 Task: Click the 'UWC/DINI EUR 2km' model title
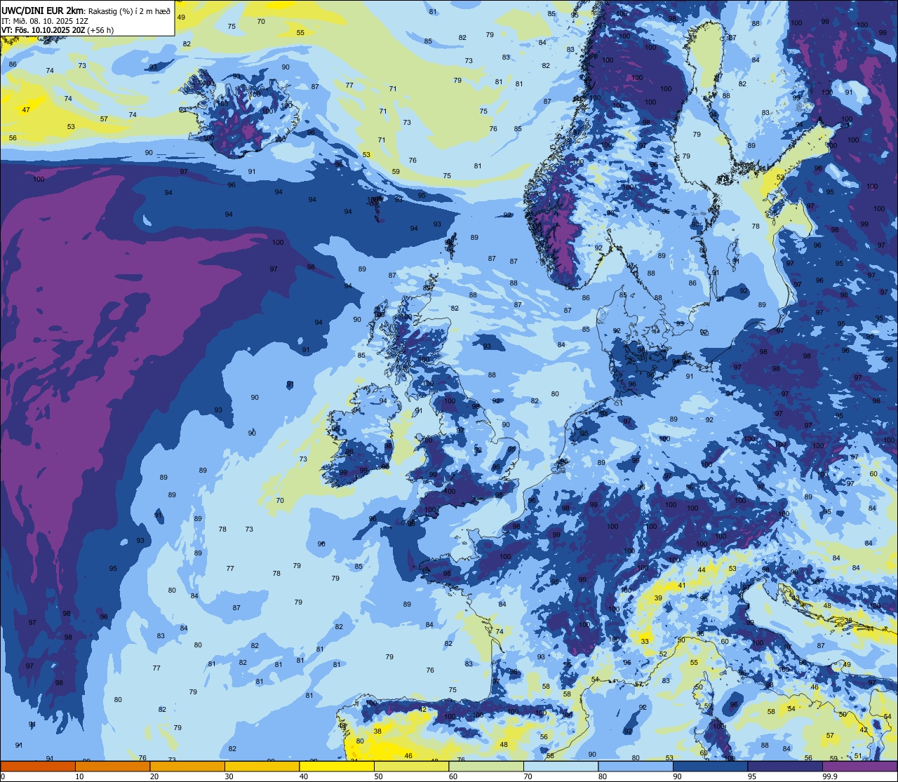[x=43, y=10]
